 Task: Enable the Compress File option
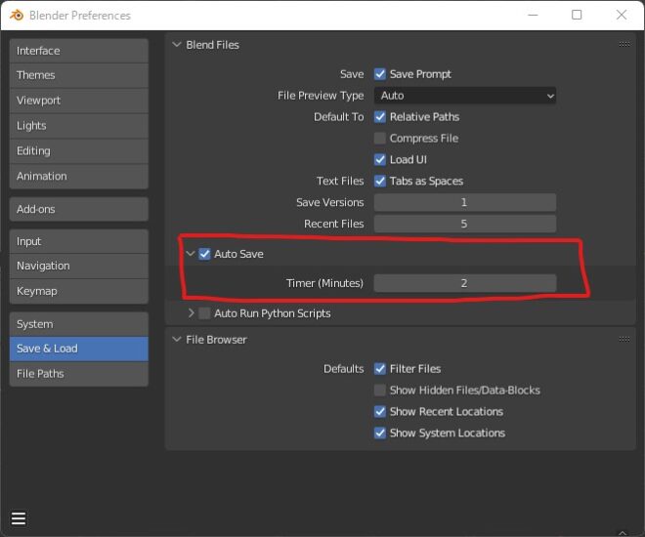pos(380,139)
